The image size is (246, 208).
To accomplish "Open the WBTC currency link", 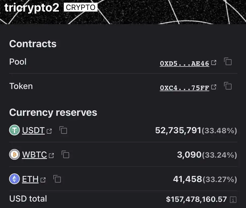I will click(x=34, y=155).
